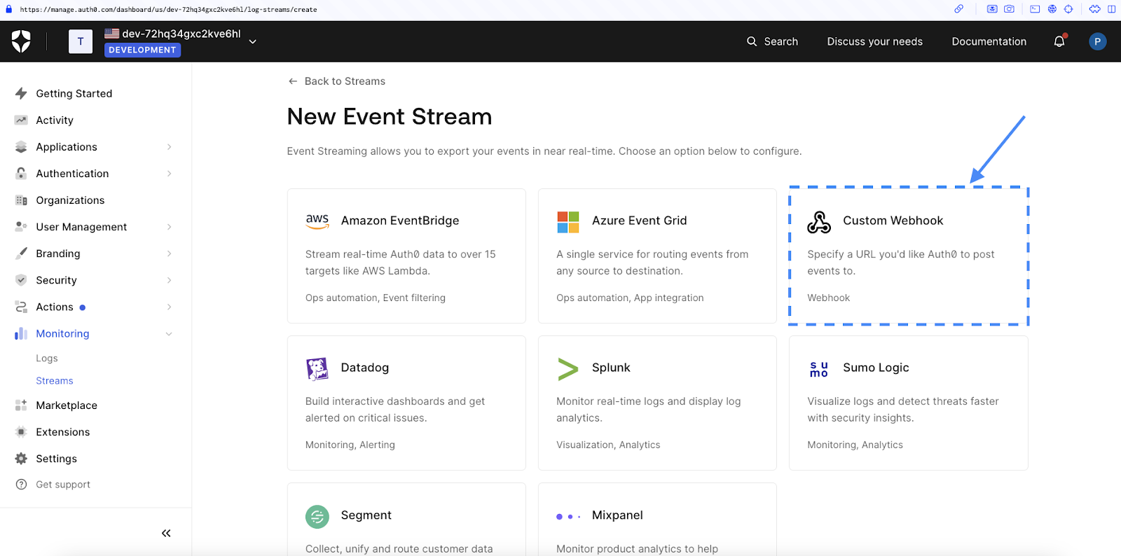Click the Get support question icon
Image resolution: width=1121 pixels, height=556 pixels.
coord(21,485)
